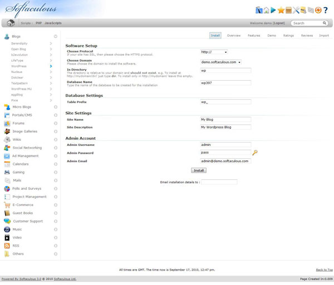The height and width of the screenshot is (285, 334).
Task: Switch to the Overview tab
Action: pos(234,36)
